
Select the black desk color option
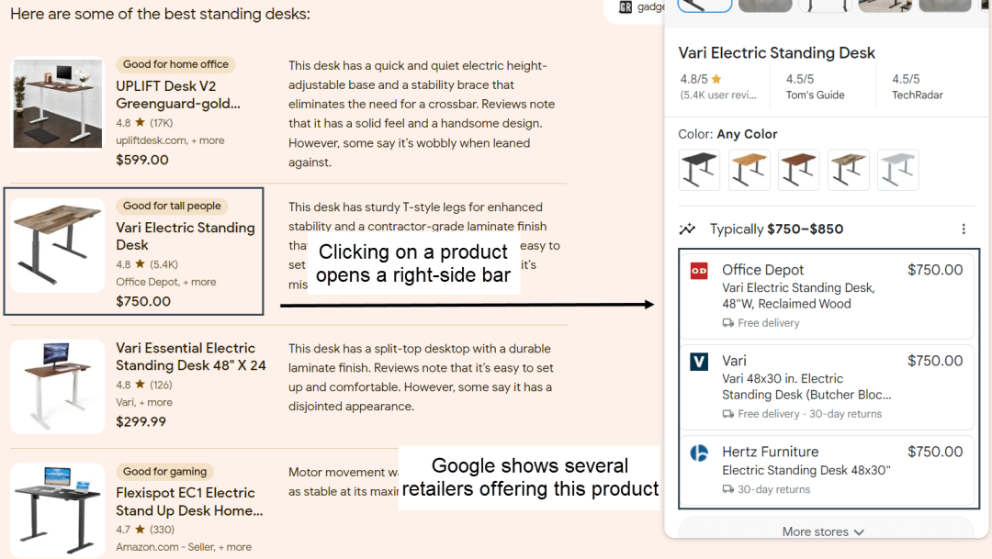coord(699,170)
